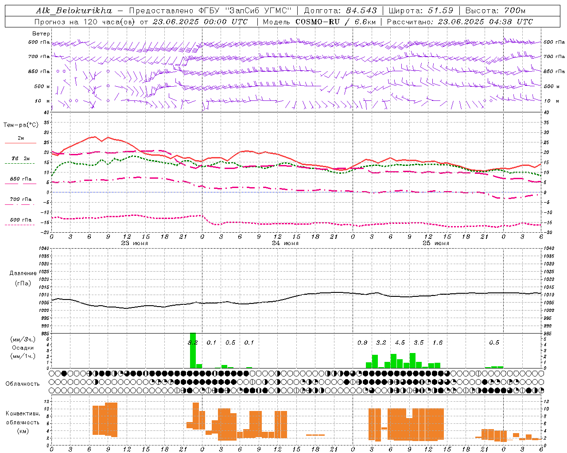This screenshot has width=567, height=453.
Task: Click the text Прогноз на 120 часа(ов)
Action: (85, 22)
